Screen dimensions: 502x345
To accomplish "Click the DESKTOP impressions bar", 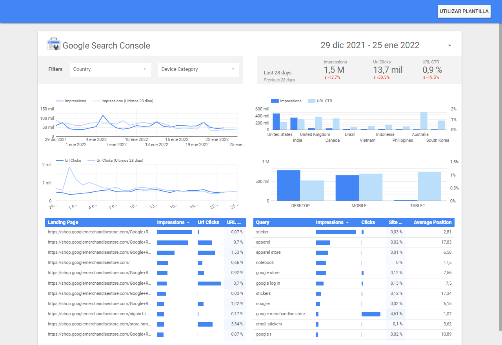I will tap(289, 186).
